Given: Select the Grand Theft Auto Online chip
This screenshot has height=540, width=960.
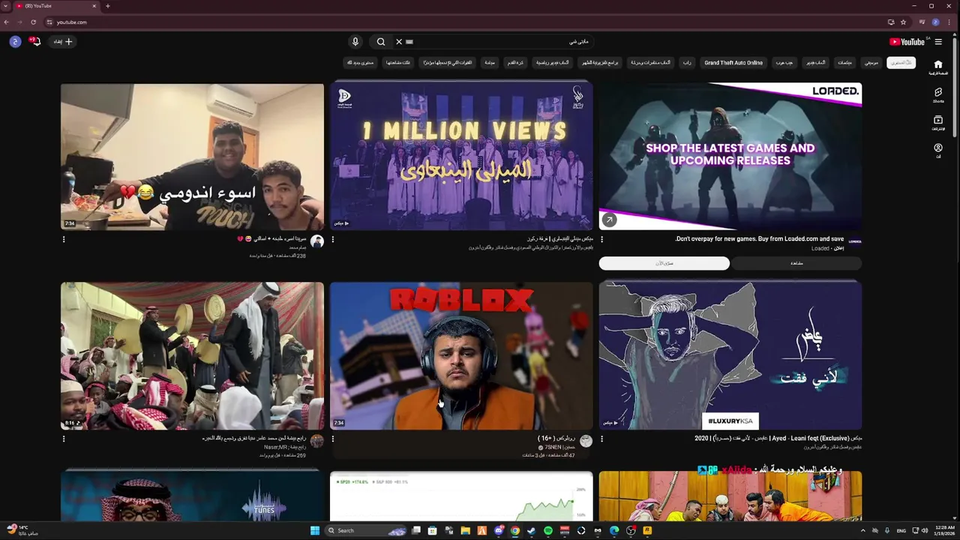Looking at the screenshot, I should pyautogui.click(x=733, y=63).
